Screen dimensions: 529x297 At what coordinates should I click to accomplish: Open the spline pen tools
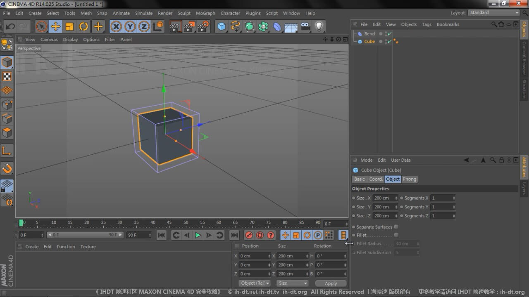click(x=236, y=27)
